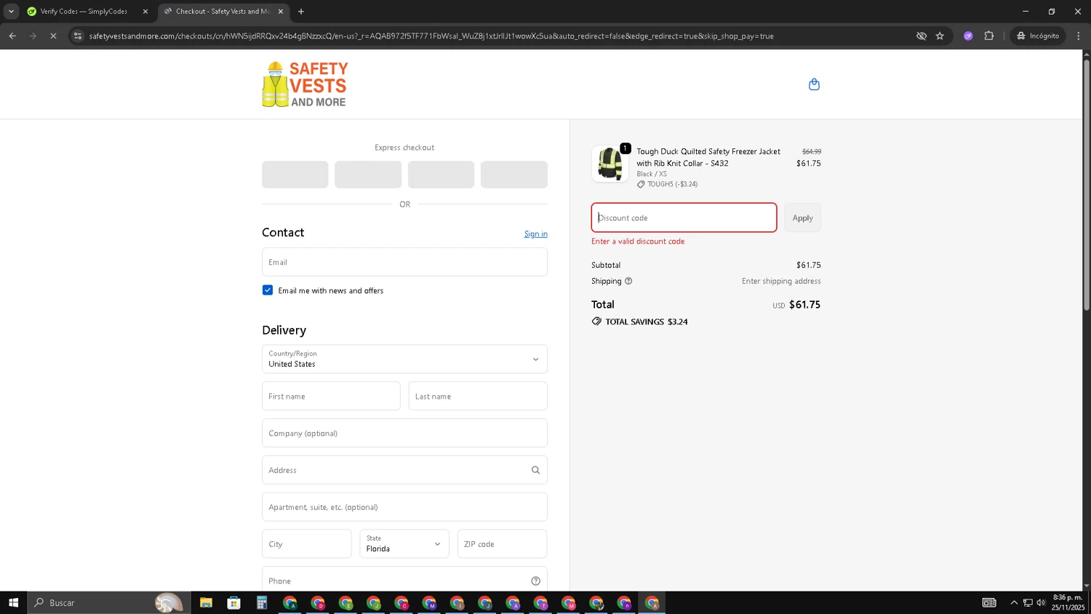Open Microsoft Store from the taskbar

point(233,602)
